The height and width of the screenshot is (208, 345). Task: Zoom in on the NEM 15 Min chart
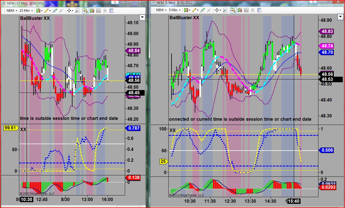click(55, 10)
